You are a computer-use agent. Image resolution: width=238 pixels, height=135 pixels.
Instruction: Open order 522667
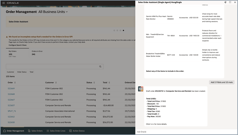[x=11, y=100]
